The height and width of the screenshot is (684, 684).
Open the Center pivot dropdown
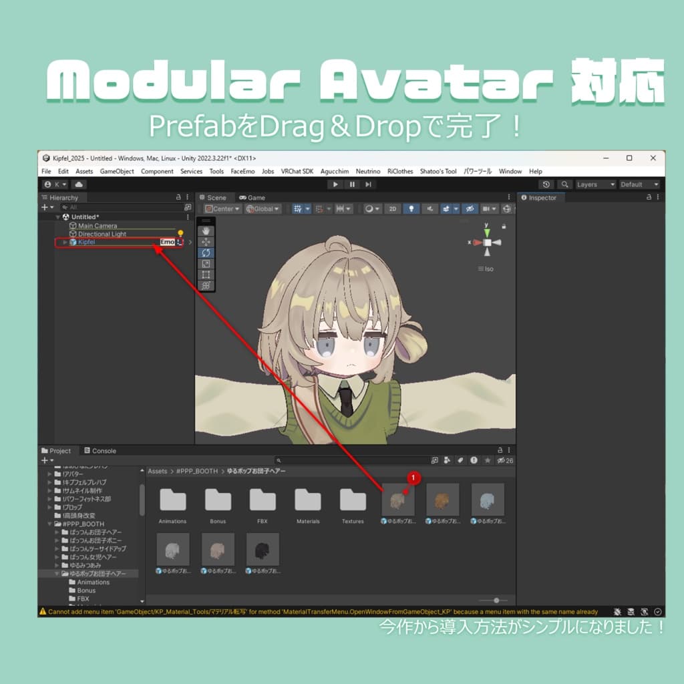222,209
